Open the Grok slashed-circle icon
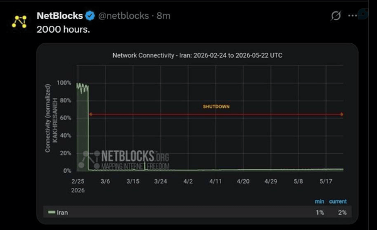This screenshot has width=377, height=230. pos(336,16)
